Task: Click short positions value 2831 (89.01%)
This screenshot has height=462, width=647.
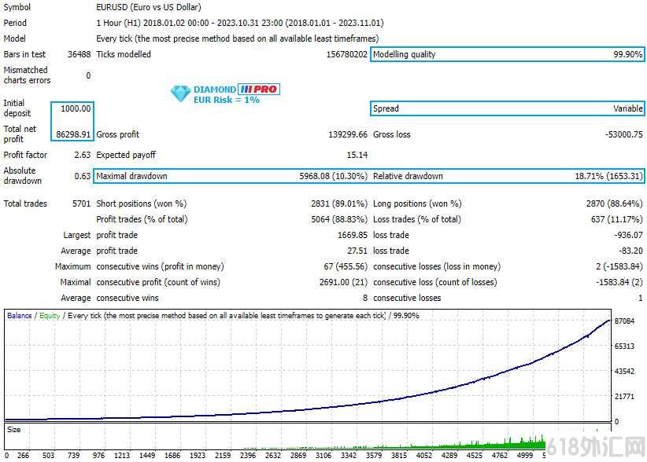Action: (x=338, y=203)
